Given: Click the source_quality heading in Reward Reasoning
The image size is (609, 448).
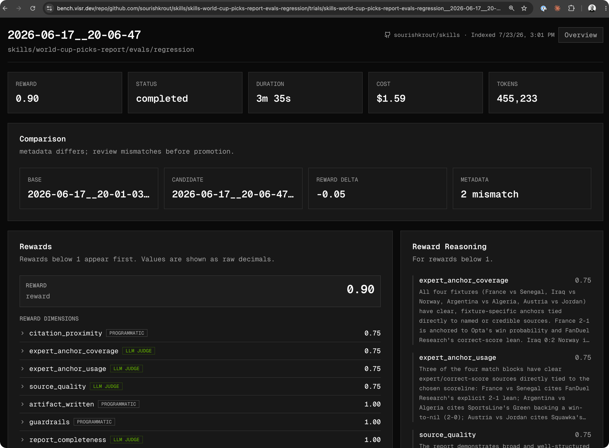Looking at the screenshot, I should pos(447,435).
